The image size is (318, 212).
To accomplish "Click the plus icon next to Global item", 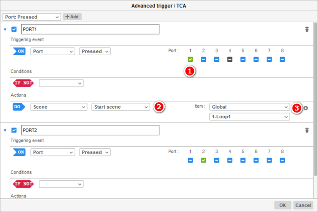I will click(x=306, y=108).
